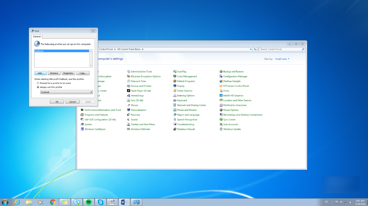
Task: Open Sound settings in Control Panel
Action: (132, 120)
